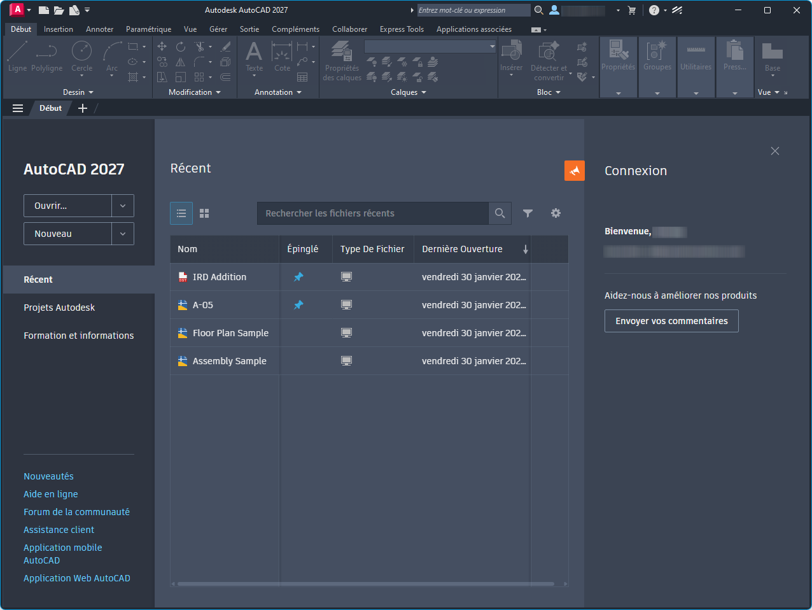Screen dimensions: 812x610
Task: Expand the Modification panel
Action: (x=195, y=92)
